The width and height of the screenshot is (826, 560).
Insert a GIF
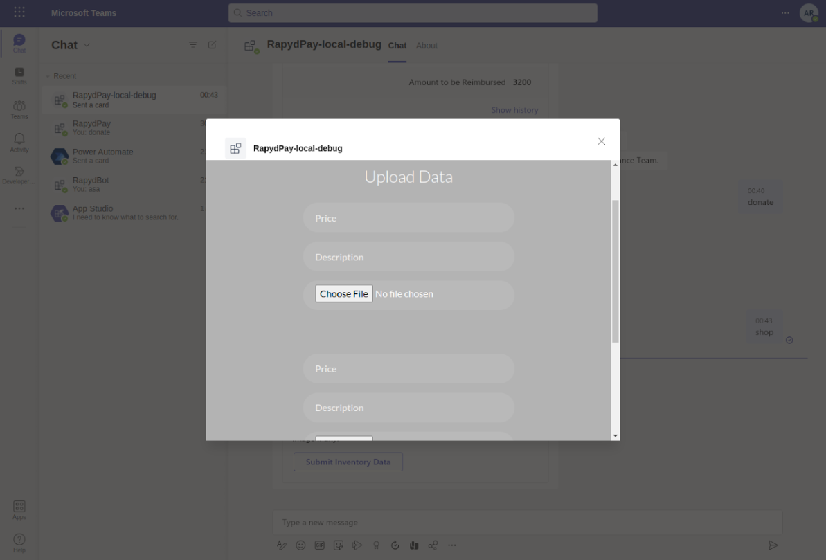click(319, 545)
